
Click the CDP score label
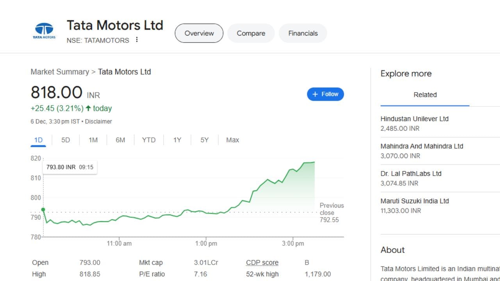click(x=262, y=263)
